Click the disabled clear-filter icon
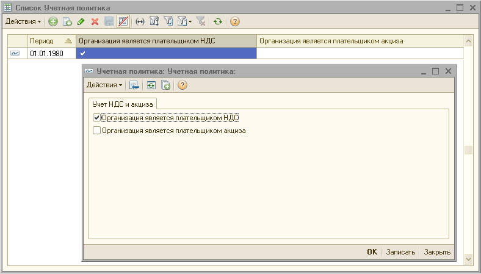481x274 pixels. (201, 22)
